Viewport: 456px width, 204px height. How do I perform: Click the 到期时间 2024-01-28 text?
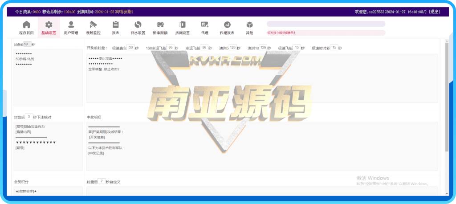(x=104, y=12)
